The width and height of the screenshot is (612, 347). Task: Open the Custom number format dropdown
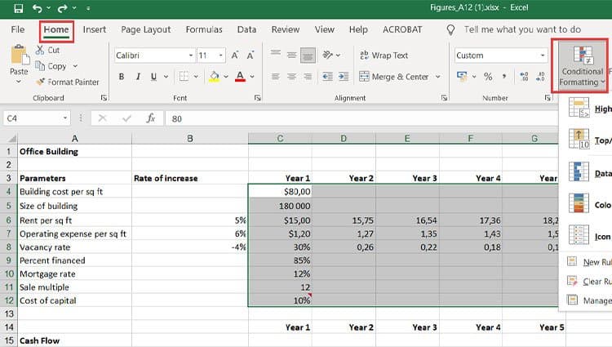point(543,56)
